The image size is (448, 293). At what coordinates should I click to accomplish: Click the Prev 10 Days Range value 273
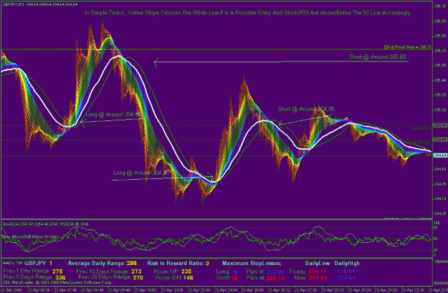(x=137, y=272)
